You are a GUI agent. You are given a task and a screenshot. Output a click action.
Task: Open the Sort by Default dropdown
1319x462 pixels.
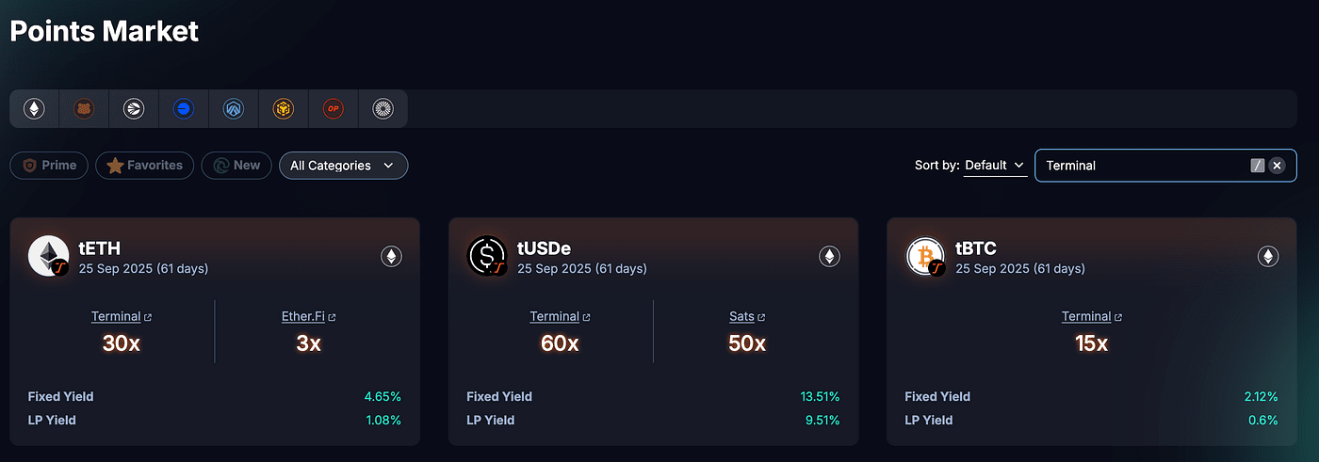point(995,166)
